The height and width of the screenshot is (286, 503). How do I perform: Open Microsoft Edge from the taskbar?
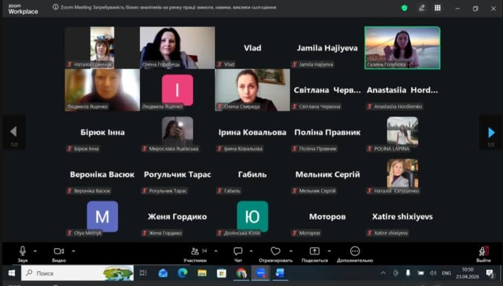pyautogui.click(x=182, y=273)
